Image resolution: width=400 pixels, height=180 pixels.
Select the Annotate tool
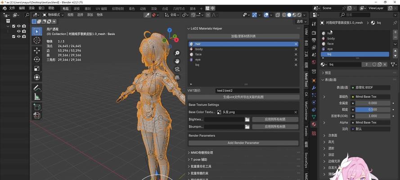(37, 88)
